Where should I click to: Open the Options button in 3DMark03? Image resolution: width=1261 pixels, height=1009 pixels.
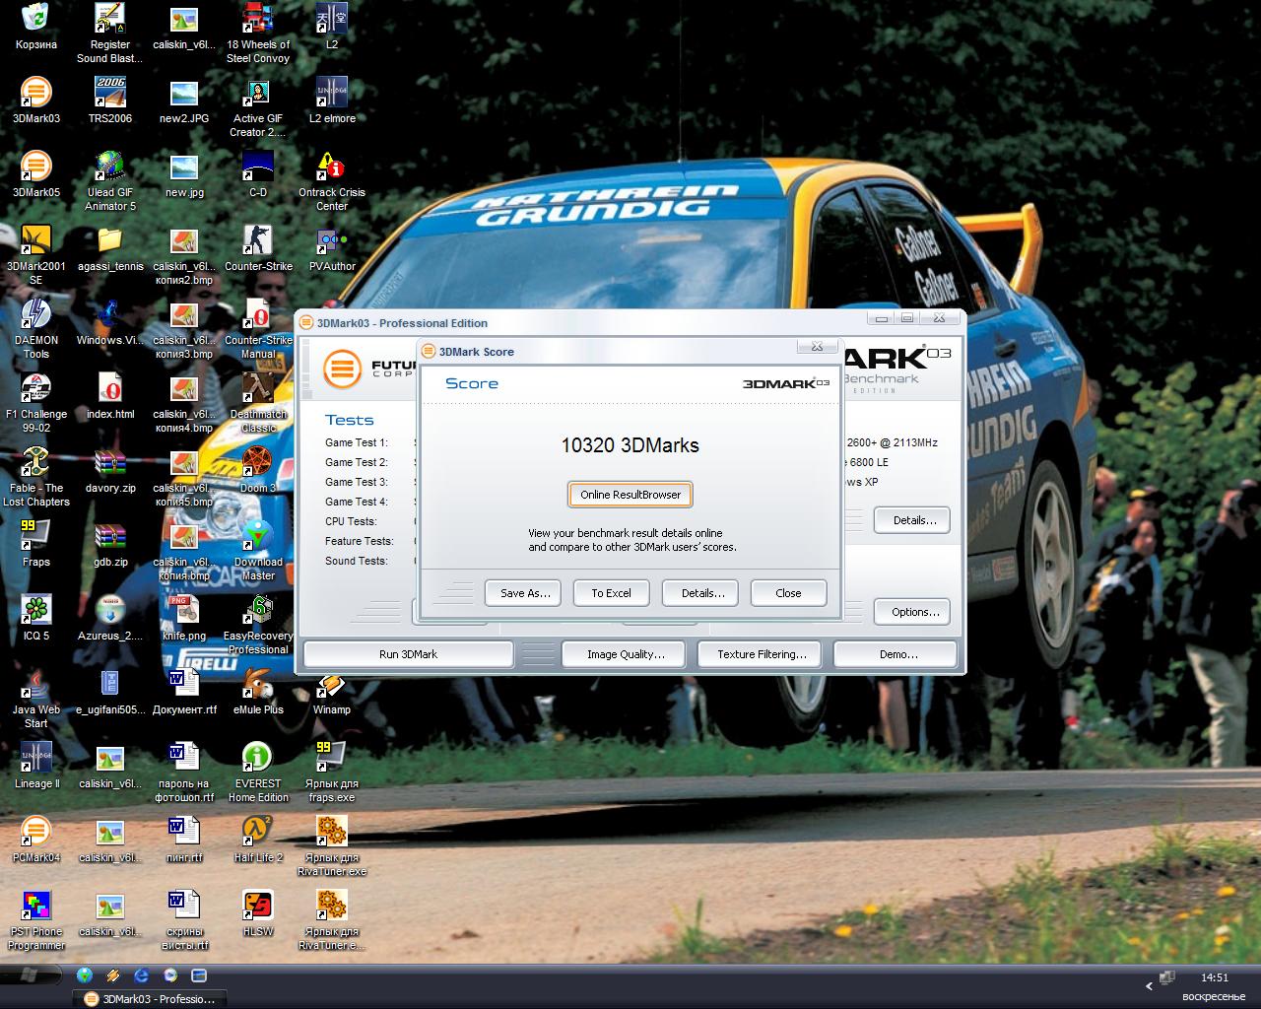(x=914, y=612)
